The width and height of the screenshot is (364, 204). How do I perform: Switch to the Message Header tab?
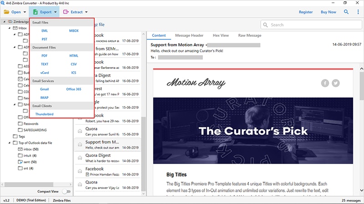tap(189, 35)
